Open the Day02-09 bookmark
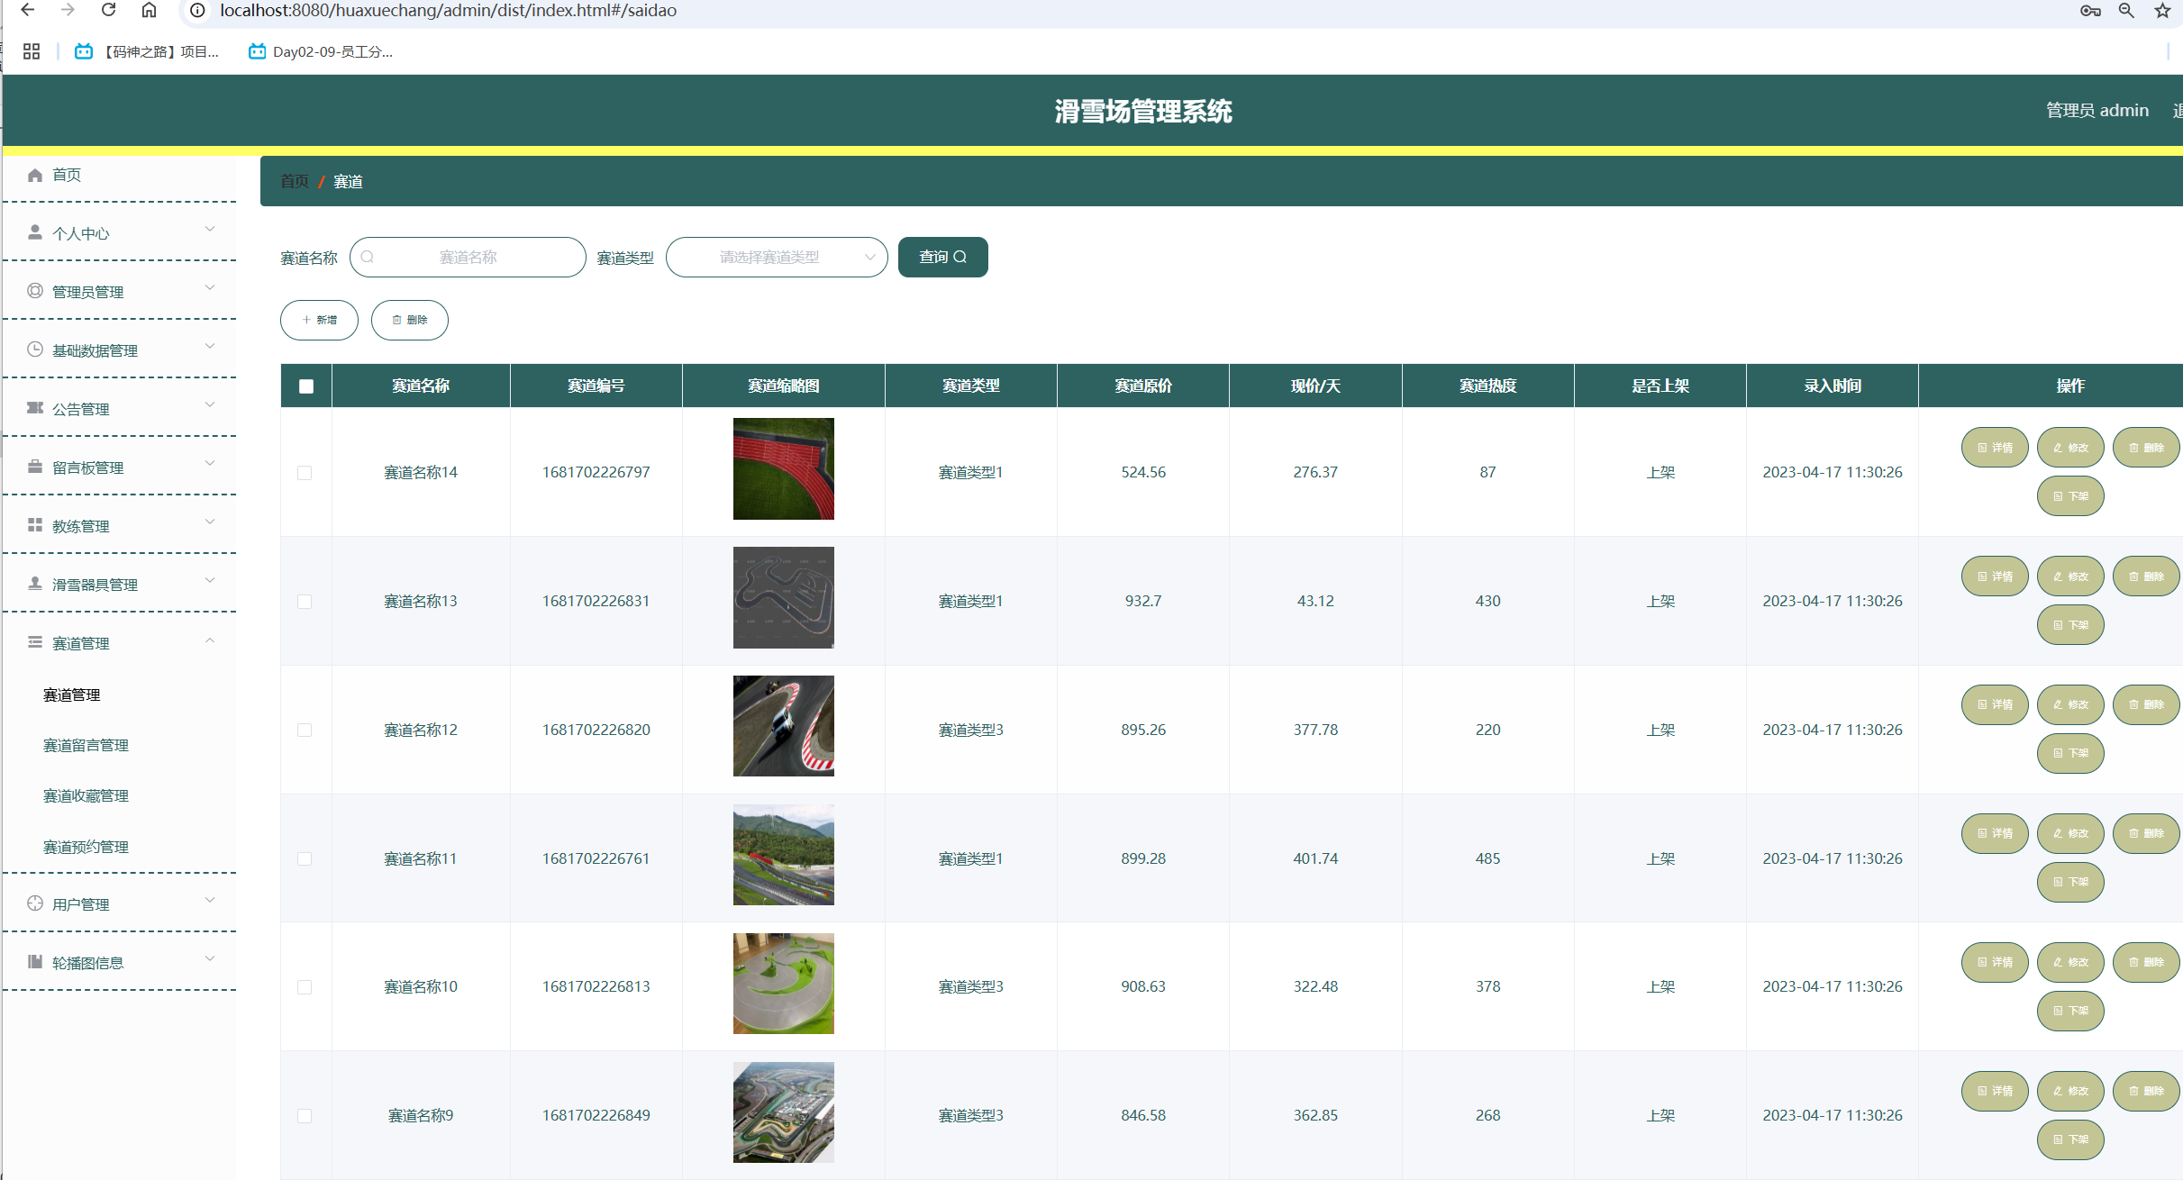This screenshot has height=1180, width=2183. (321, 51)
